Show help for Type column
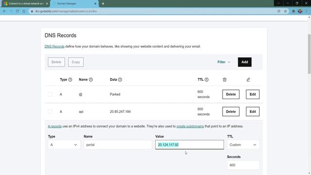Viewport: 311px width, 175px height. [x=70, y=80]
